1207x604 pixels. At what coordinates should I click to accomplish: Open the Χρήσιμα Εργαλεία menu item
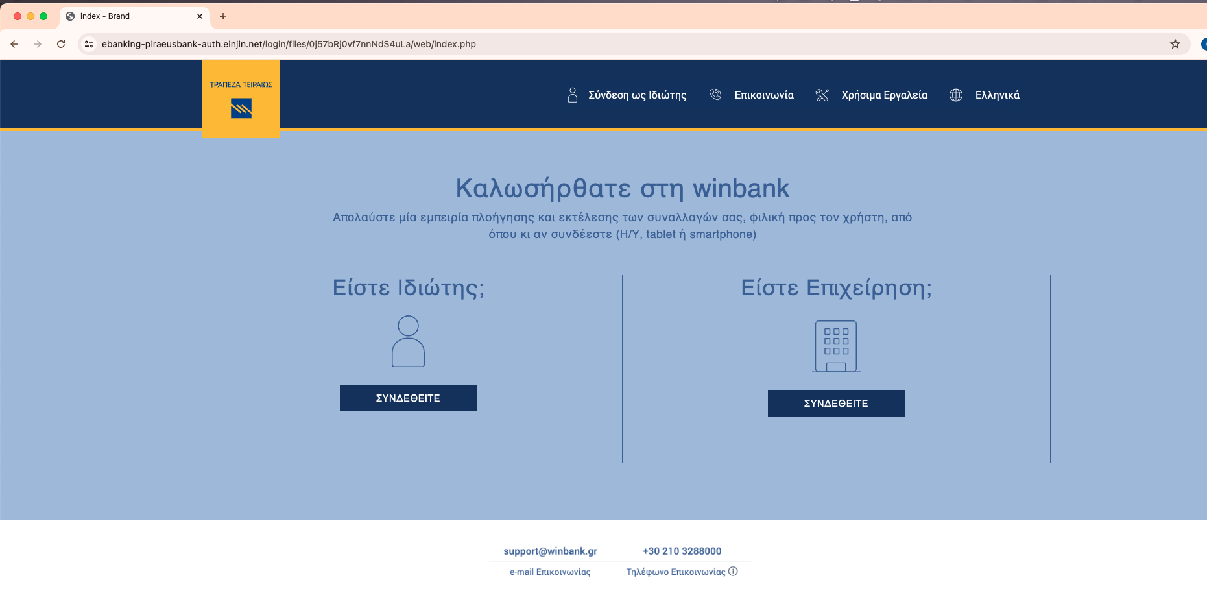click(884, 95)
